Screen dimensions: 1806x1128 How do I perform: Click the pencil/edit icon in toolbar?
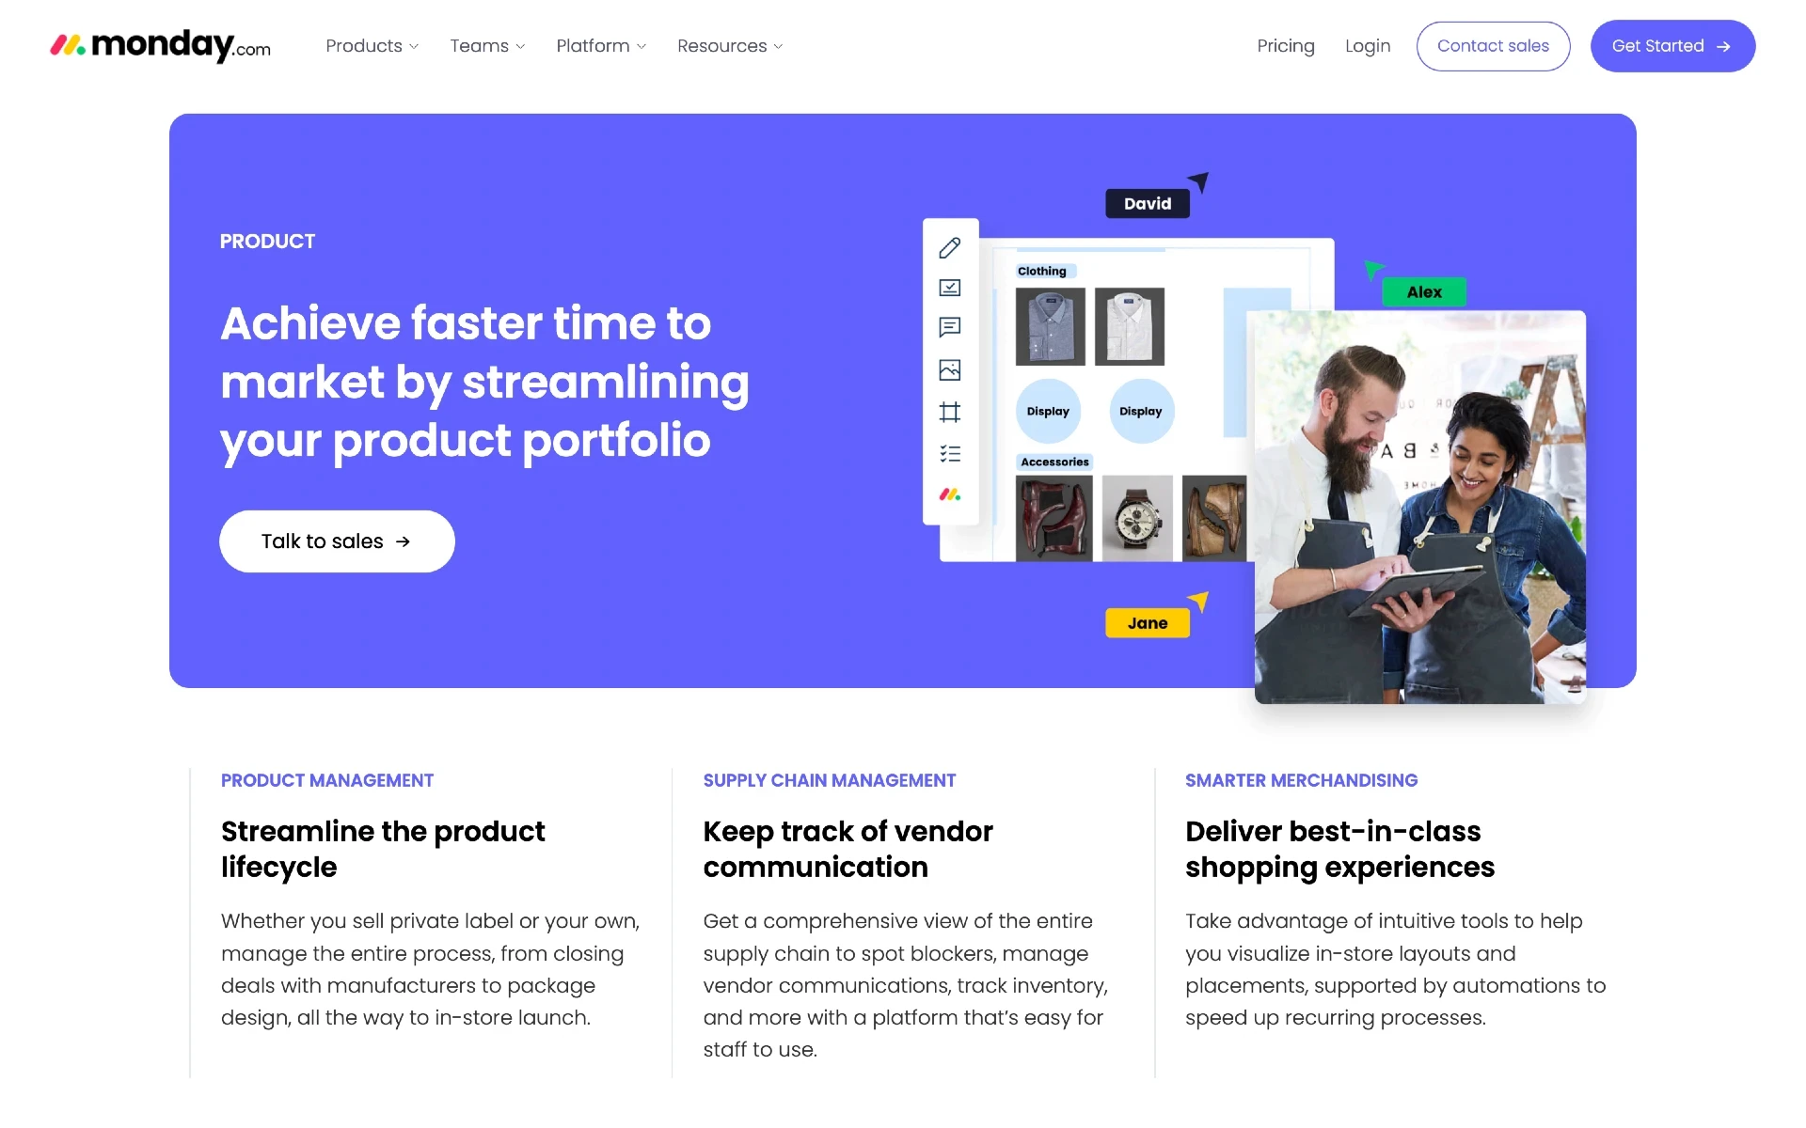coord(948,247)
